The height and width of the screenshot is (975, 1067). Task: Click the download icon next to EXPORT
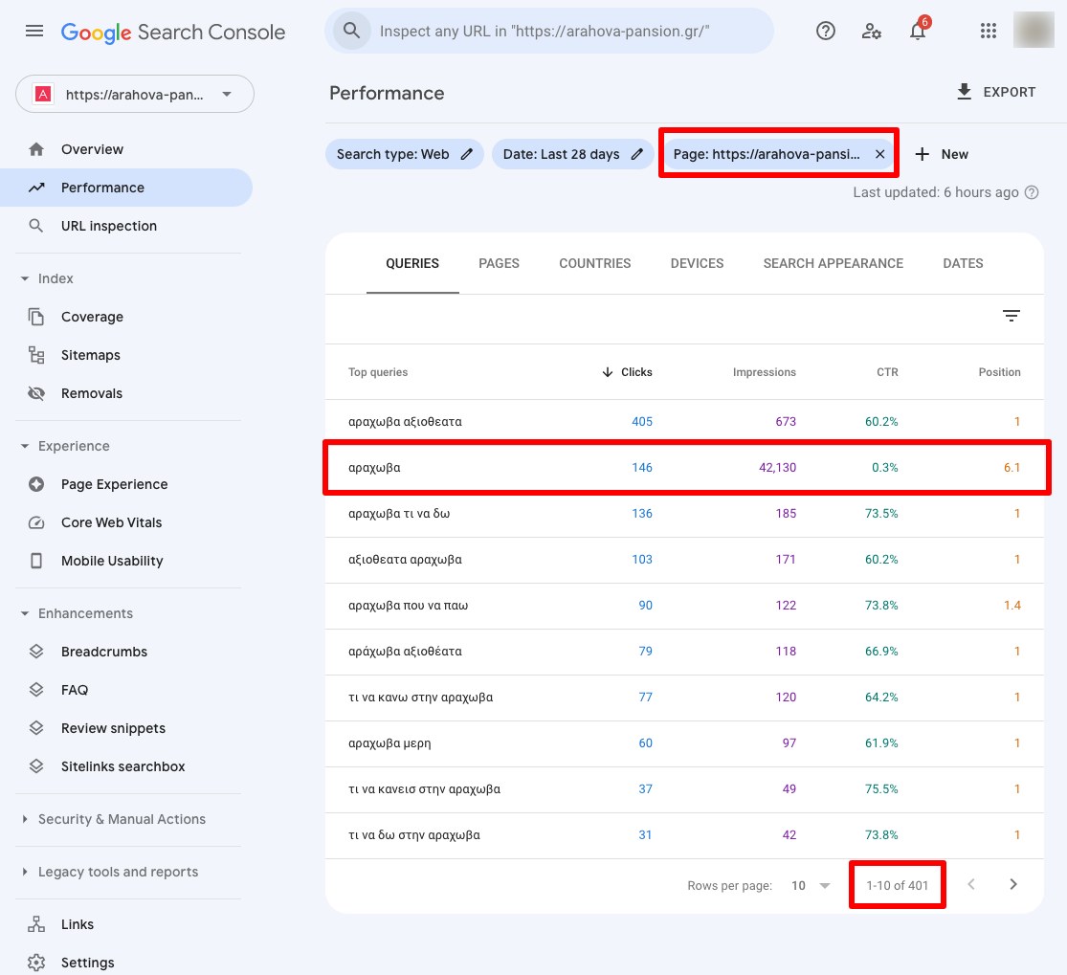[x=965, y=92]
